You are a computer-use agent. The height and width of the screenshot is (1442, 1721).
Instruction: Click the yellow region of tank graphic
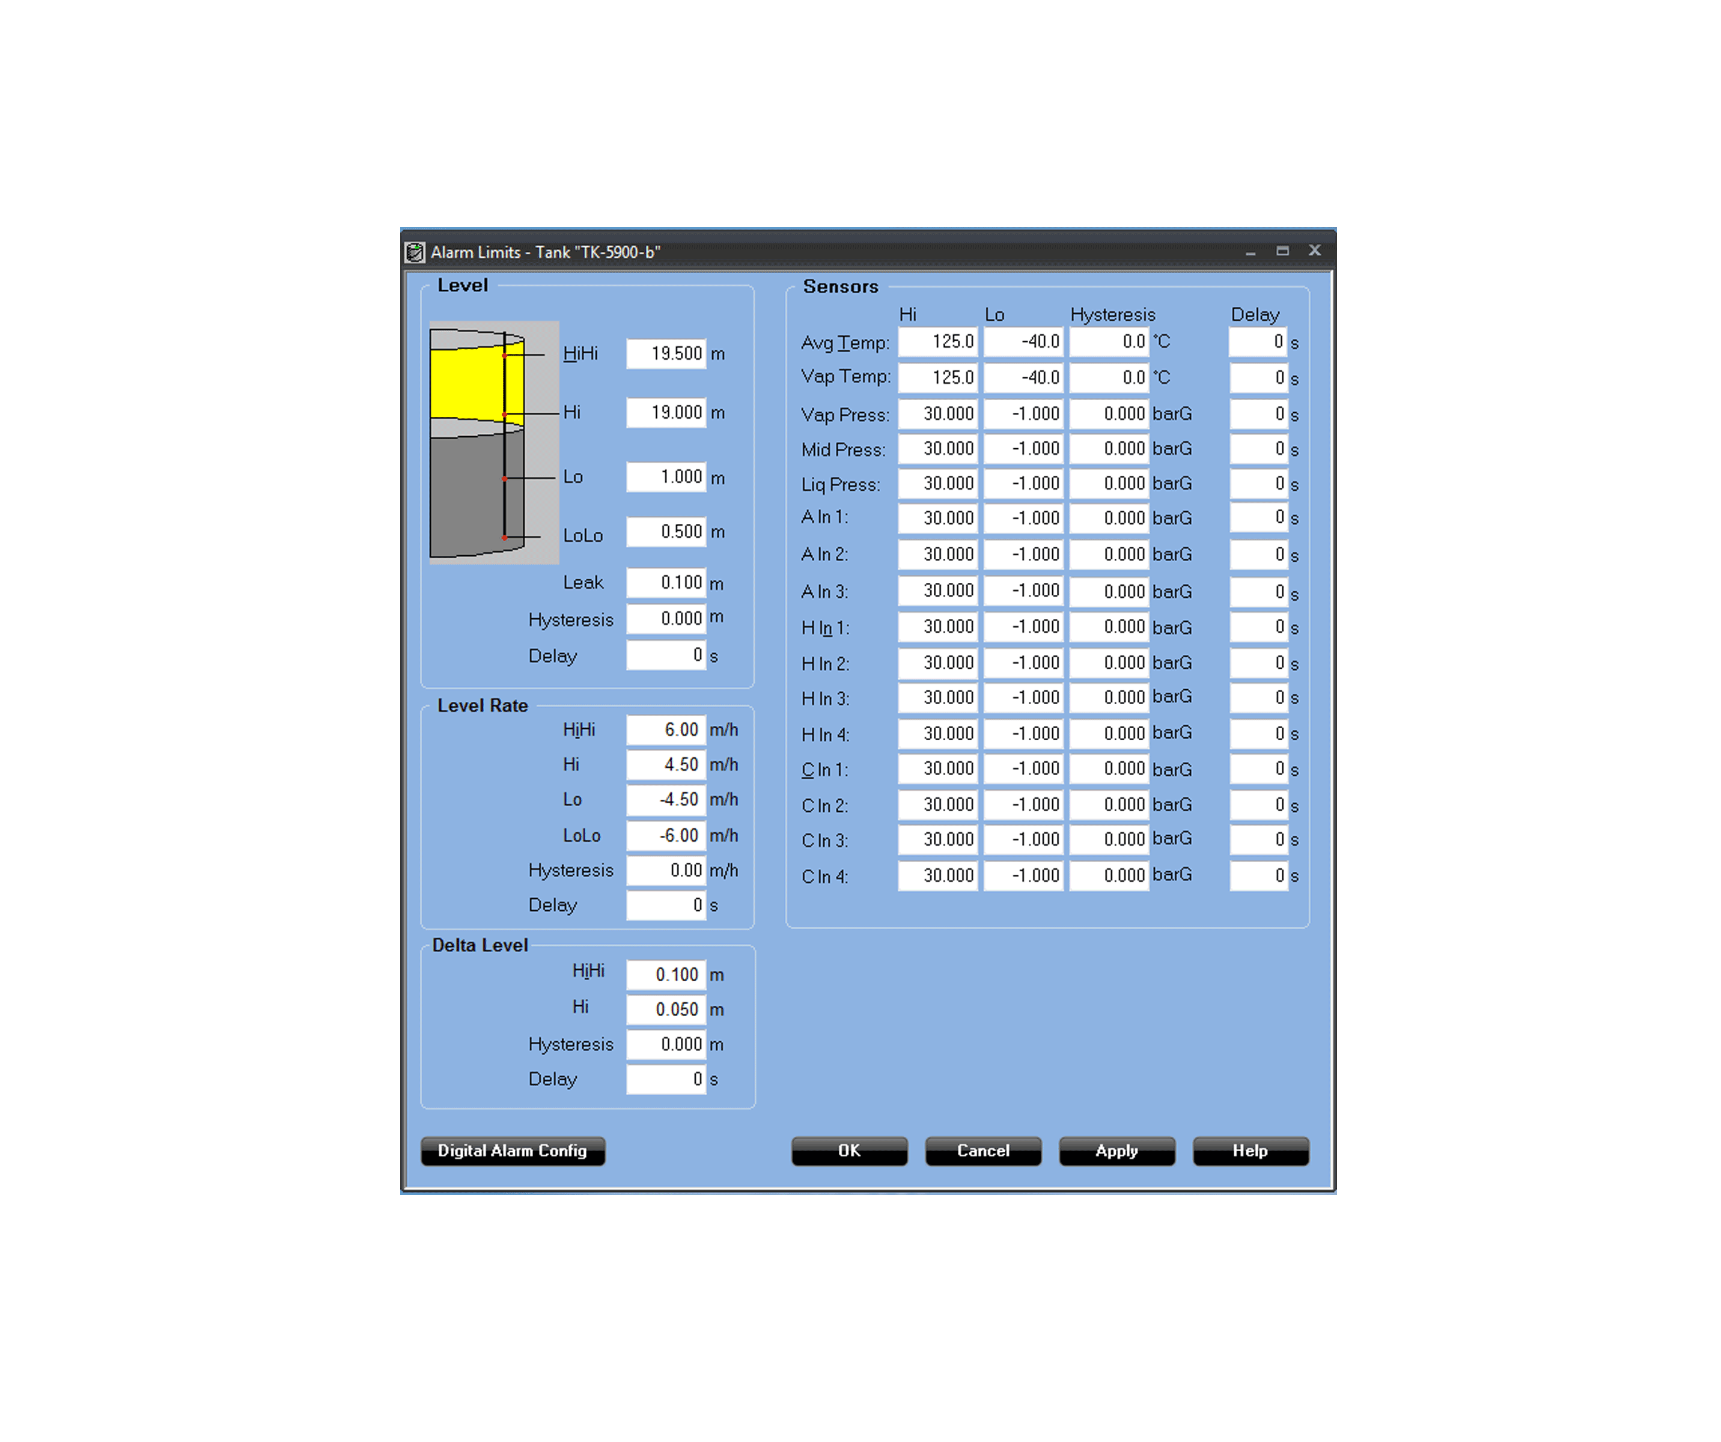[466, 383]
